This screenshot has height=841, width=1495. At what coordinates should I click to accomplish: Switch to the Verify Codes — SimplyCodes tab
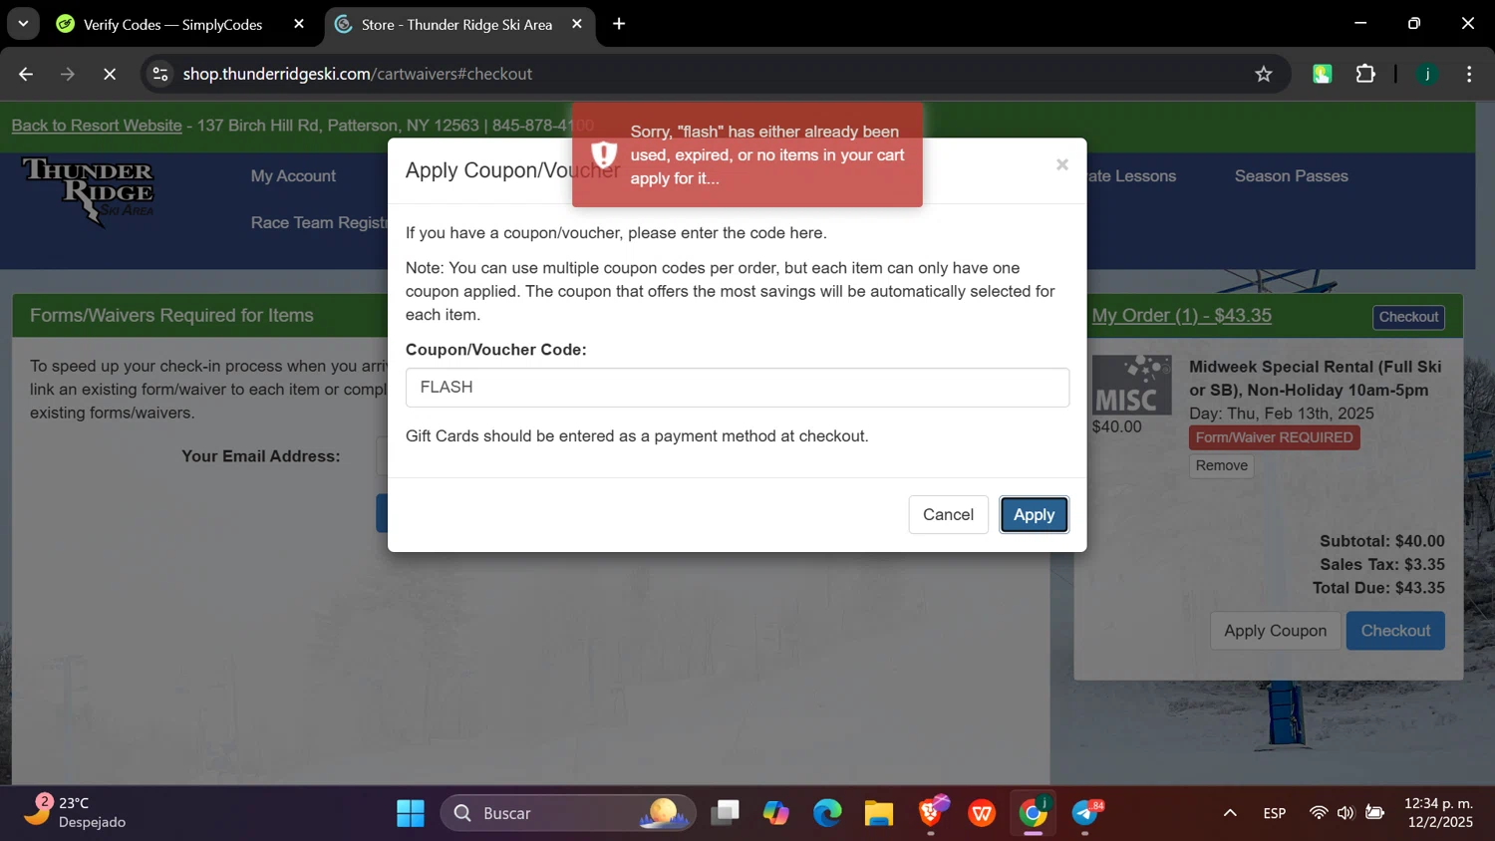point(172,24)
